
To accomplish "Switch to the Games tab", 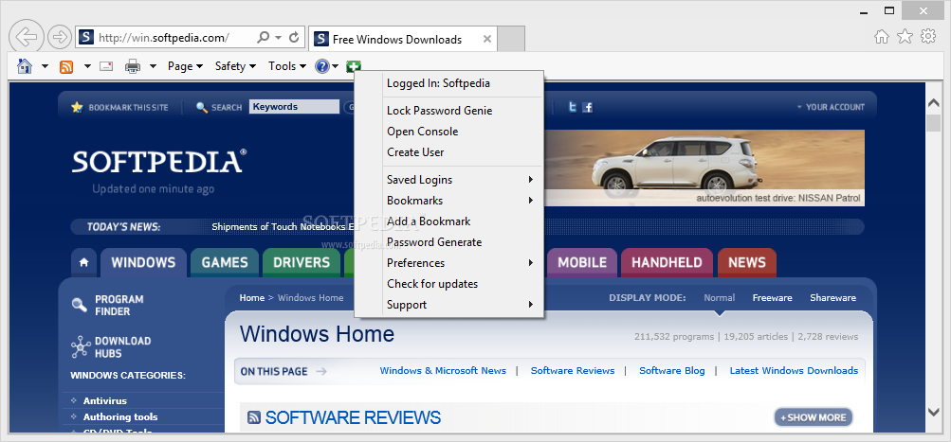I will tap(225, 262).
